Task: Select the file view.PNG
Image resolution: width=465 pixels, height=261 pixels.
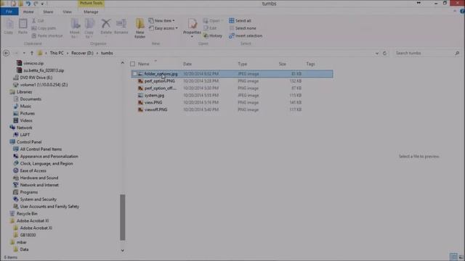Action: (153, 102)
